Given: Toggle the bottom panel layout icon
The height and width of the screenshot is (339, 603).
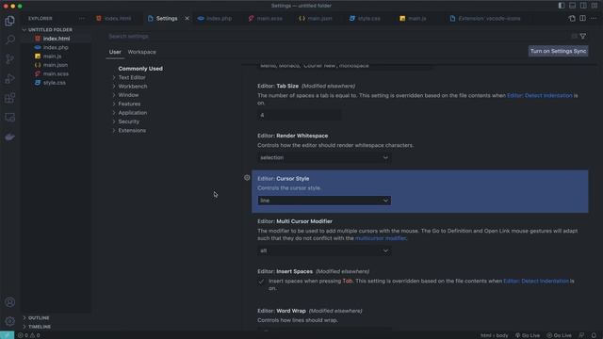Looking at the screenshot, I should point(572,6).
